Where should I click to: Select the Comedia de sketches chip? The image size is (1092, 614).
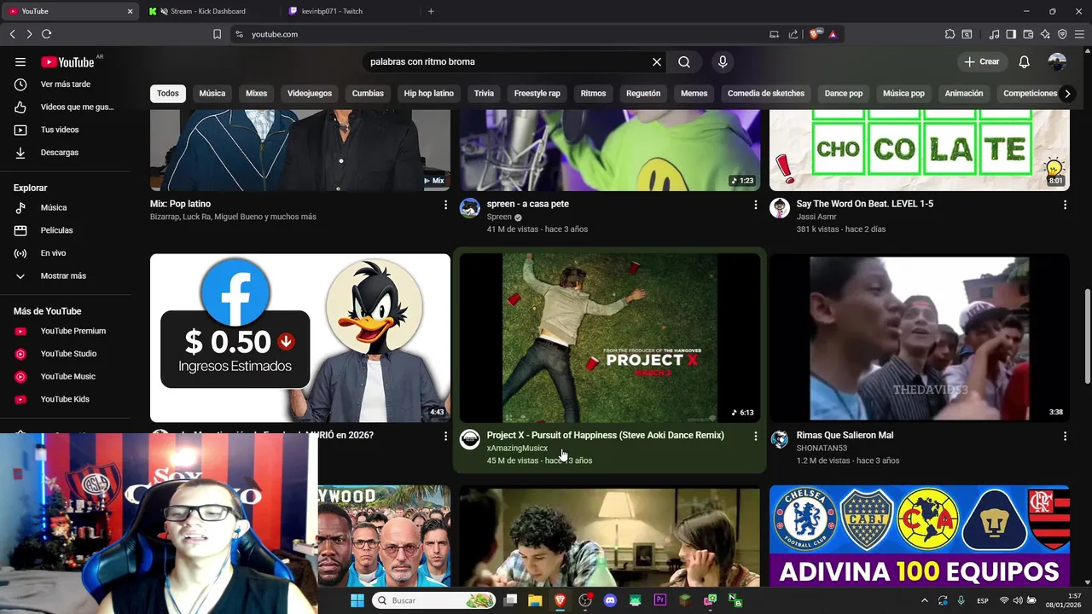766,93
